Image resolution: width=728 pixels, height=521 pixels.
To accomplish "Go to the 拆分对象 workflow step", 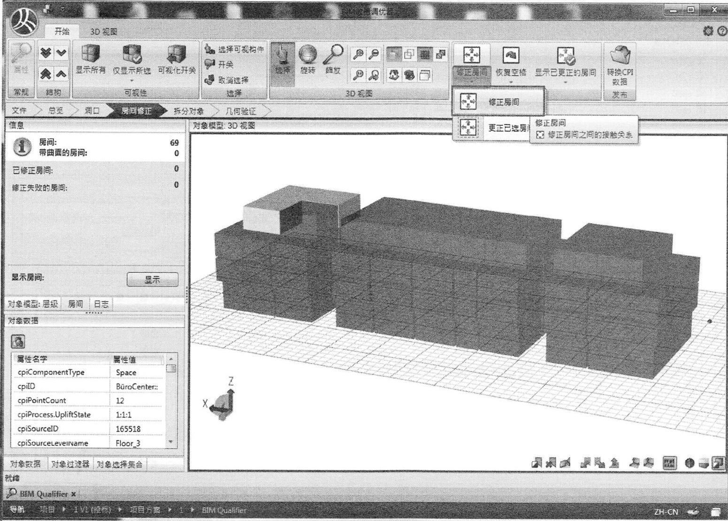I will [189, 111].
